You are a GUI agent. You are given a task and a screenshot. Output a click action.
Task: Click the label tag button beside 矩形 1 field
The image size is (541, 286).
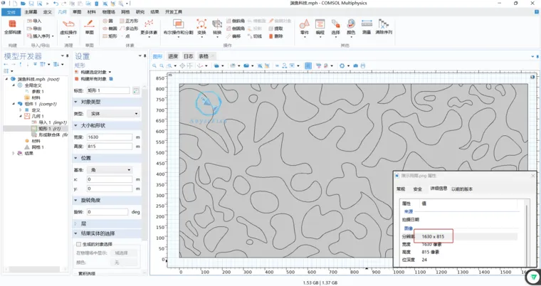tap(136, 91)
